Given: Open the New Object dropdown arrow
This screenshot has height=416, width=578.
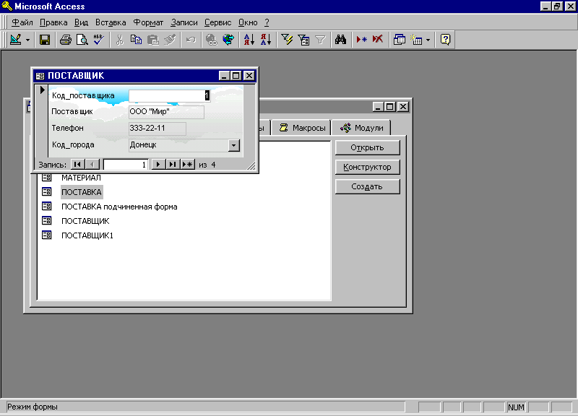Looking at the screenshot, I should click(428, 40).
